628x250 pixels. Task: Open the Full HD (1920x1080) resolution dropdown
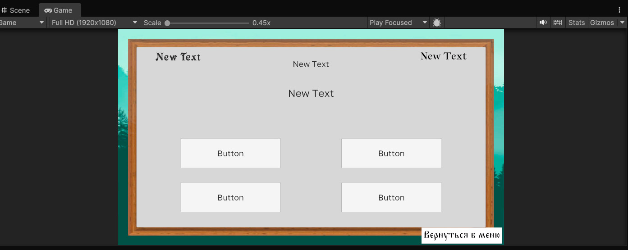coord(94,23)
